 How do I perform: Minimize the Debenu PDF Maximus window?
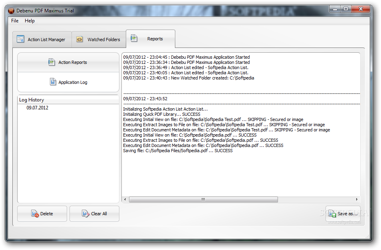click(x=335, y=9)
